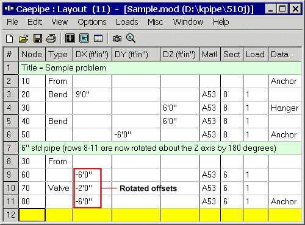
Task: Click the Bend type cell for node 20
Action: pos(59,94)
